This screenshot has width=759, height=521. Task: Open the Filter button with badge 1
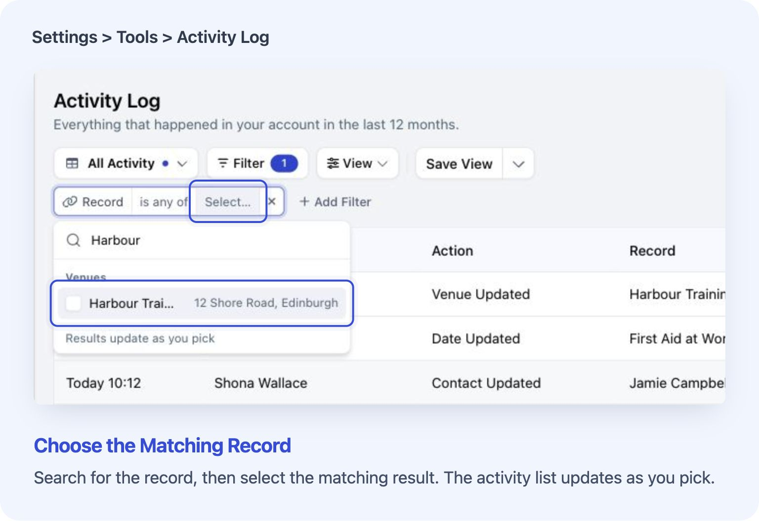click(257, 163)
